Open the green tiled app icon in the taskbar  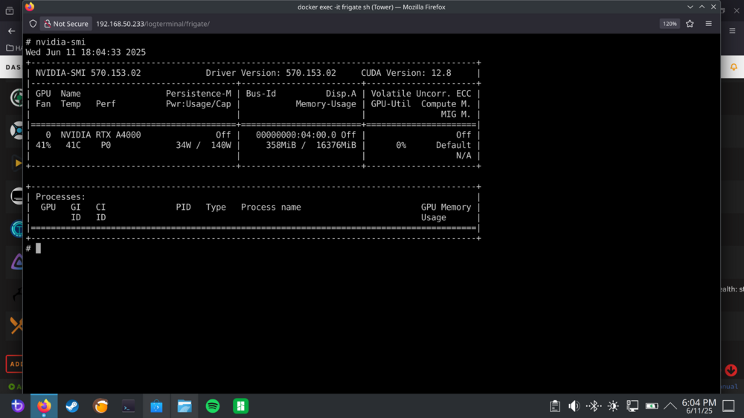tap(240, 405)
